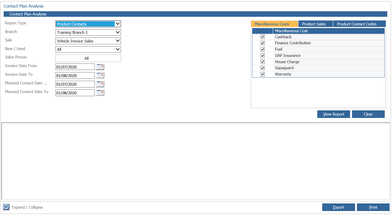The height and width of the screenshot is (216, 392).
Task: Uncheck the Cashback checkbox
Action: point(263,37)
